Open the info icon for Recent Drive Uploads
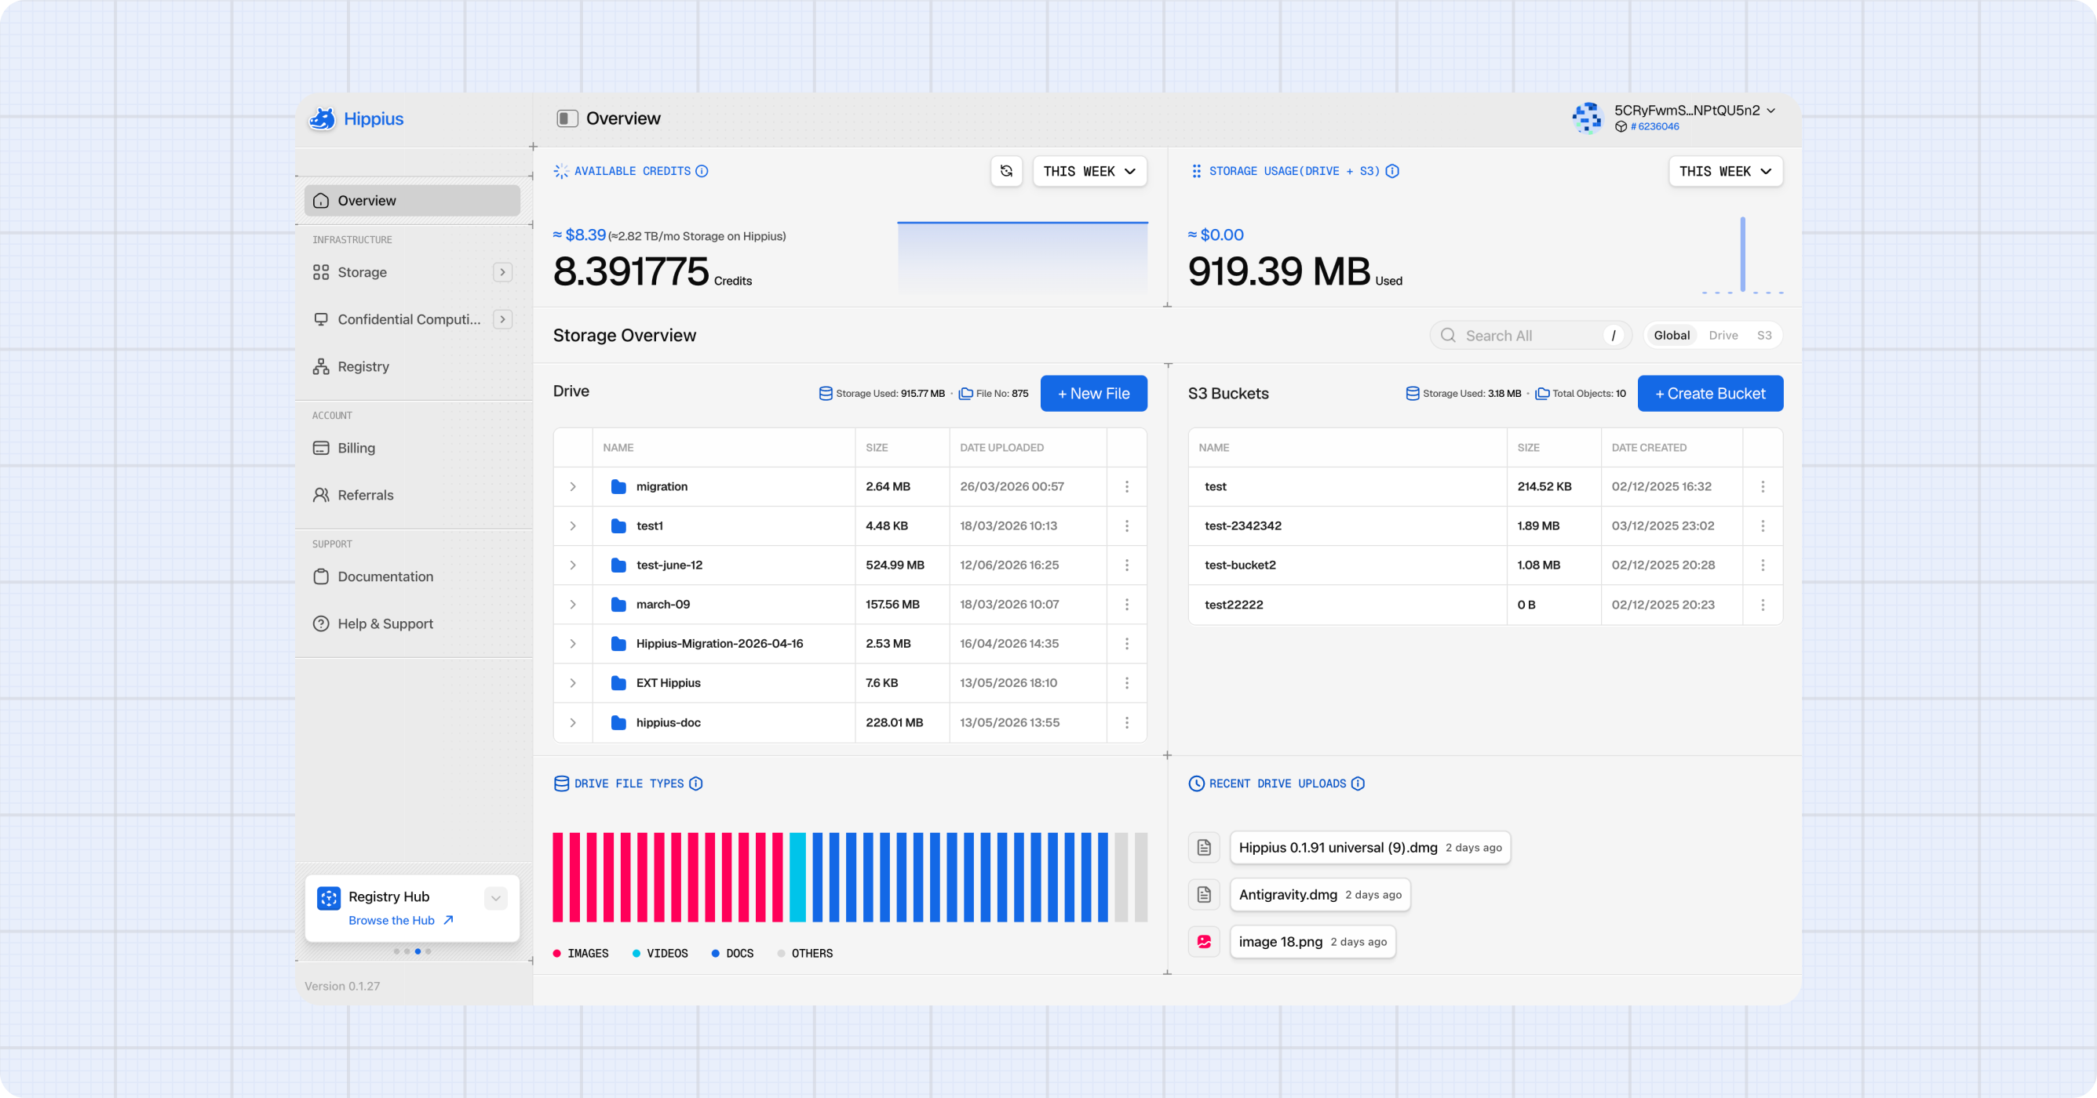This screenshot has width=2097, height=1098. [1358, 784]
